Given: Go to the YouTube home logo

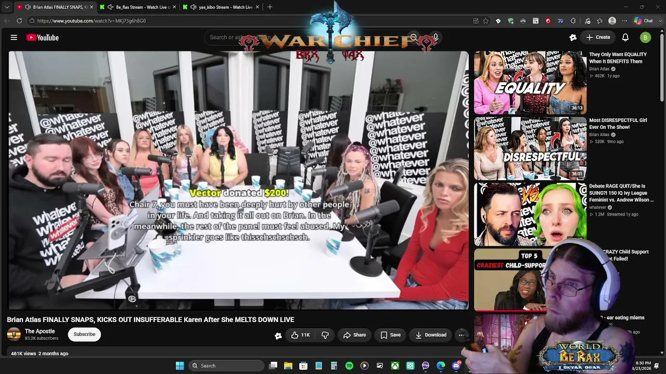Looking at the screenshot, I should tap(42, 37).
